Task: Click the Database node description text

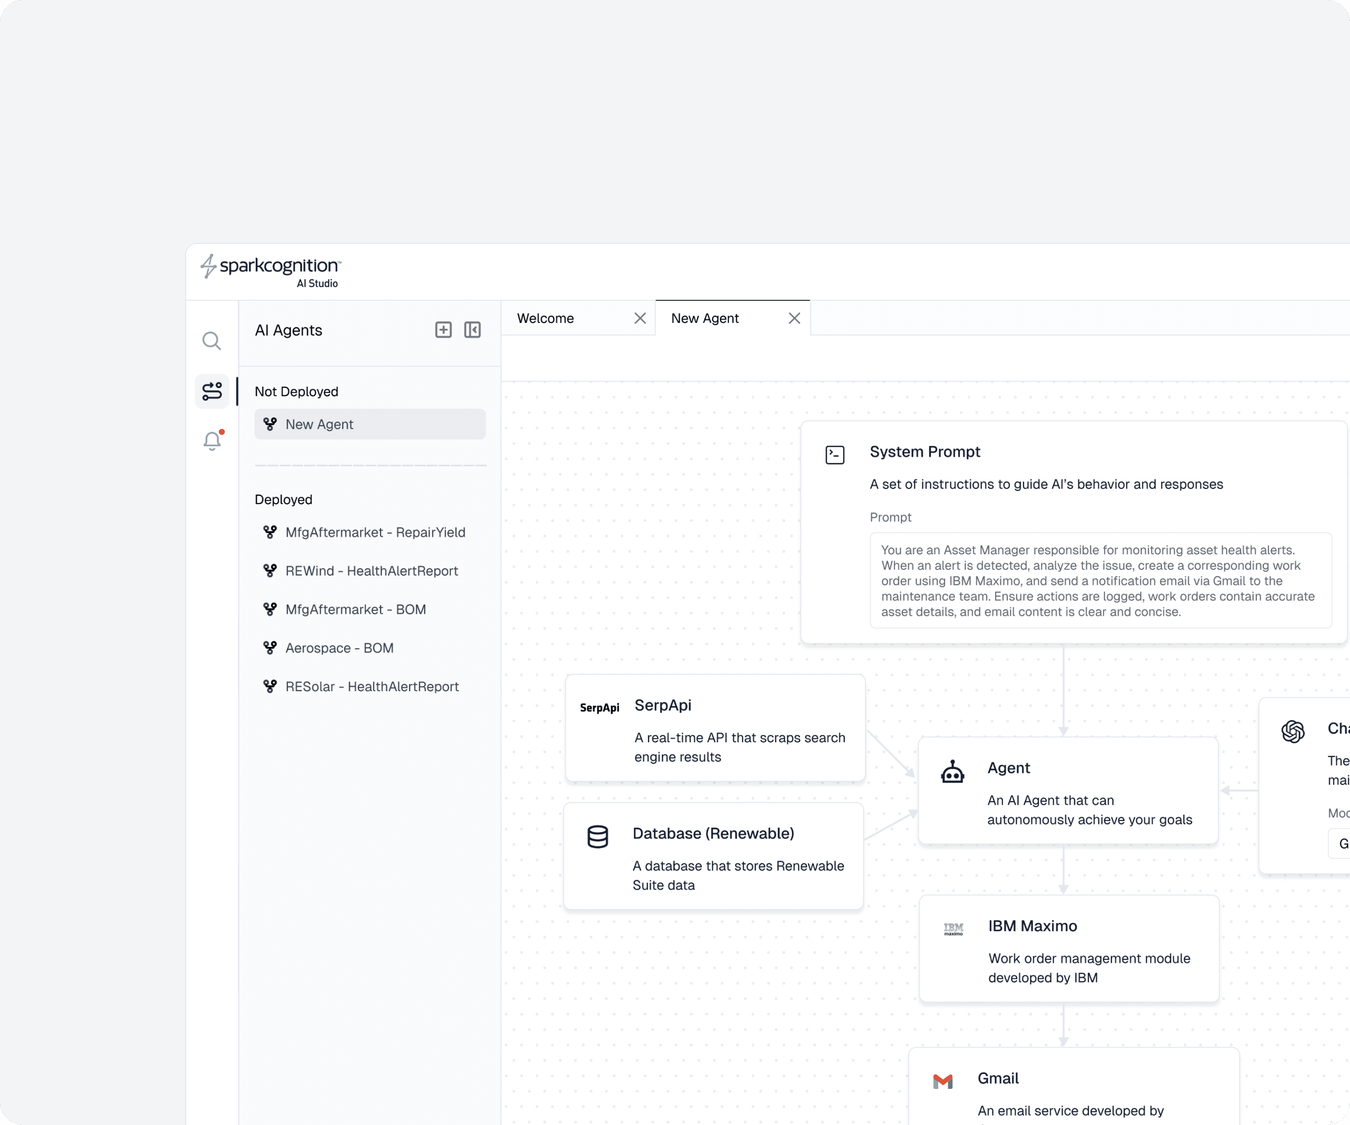Action: click(739, 876)
